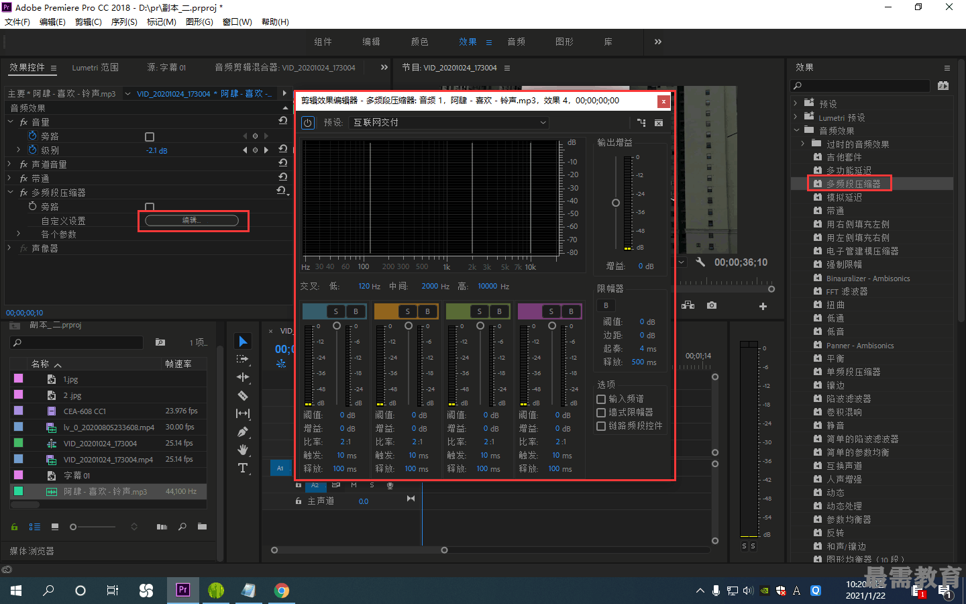Open the Lumetri 范围 tab
Image resolution: width=966 pixels, height=604 pixels.
95,68
